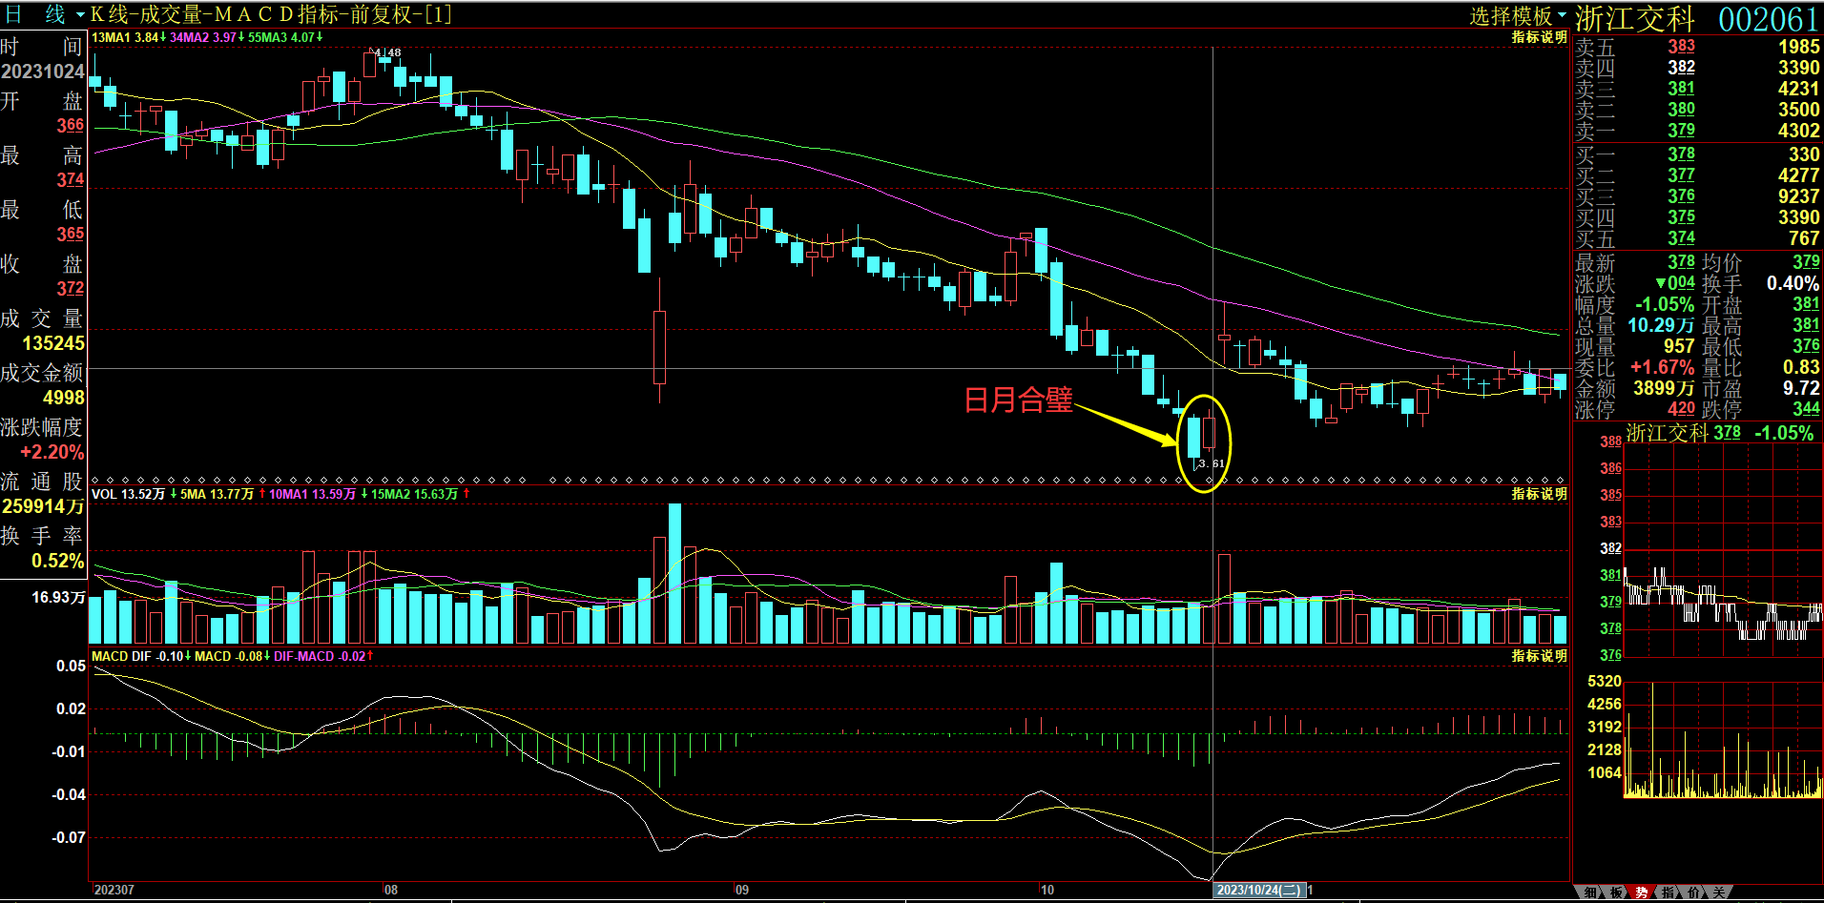Switch to the 关 tab
Viewport: 1824px width, 903px height.
[1719, 893]
